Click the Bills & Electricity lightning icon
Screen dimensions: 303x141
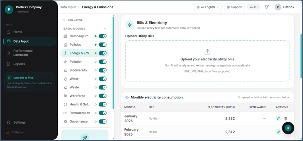coord(130,25)
